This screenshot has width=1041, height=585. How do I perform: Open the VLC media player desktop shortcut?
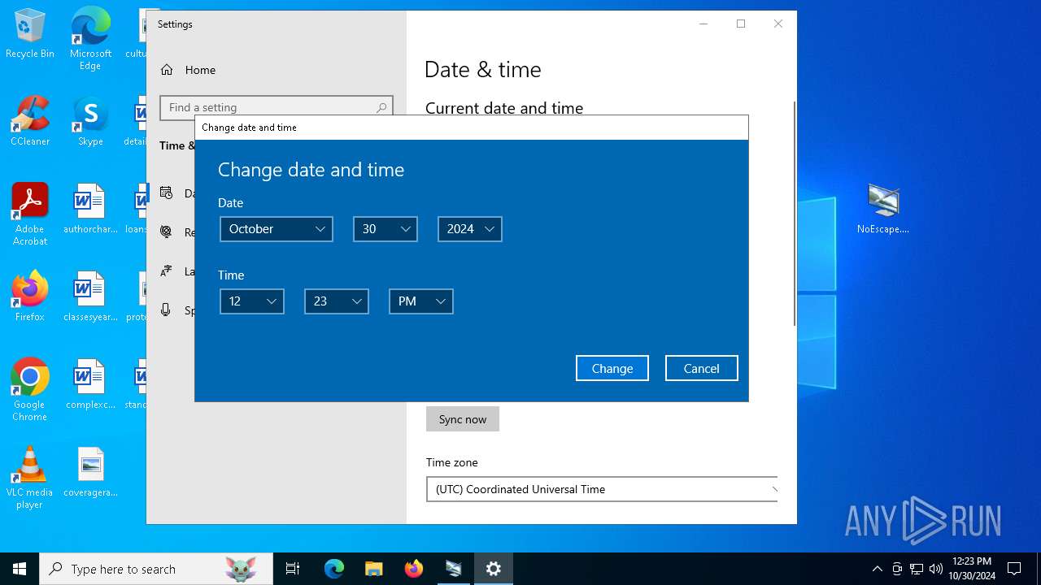point(30,478)
